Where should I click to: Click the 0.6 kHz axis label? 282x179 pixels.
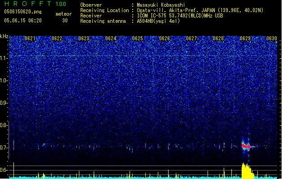pos(4,170)
